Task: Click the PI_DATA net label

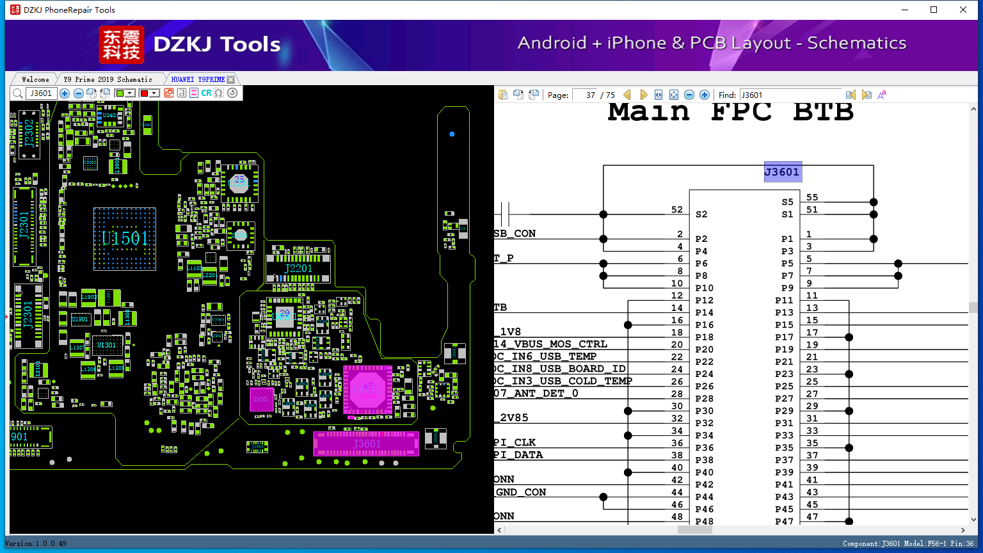Action: pyautogui.click(x=518, y=454)
